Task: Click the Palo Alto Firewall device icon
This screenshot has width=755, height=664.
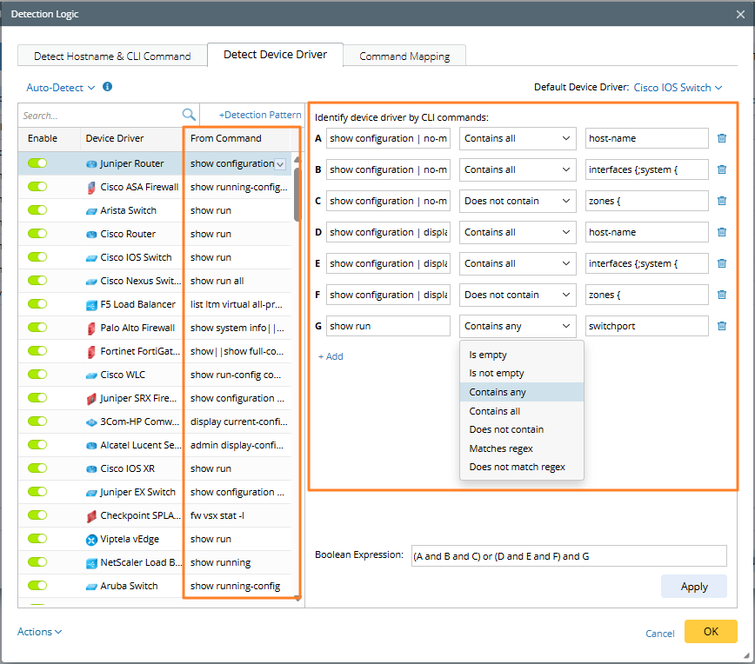Action: click(91, 328)
